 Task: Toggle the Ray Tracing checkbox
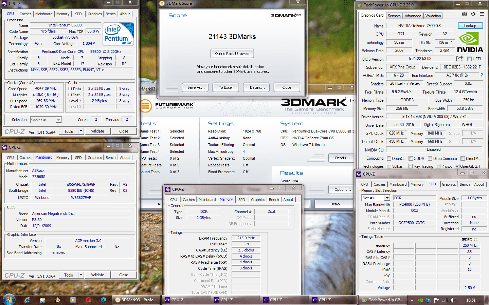point(410,166)
